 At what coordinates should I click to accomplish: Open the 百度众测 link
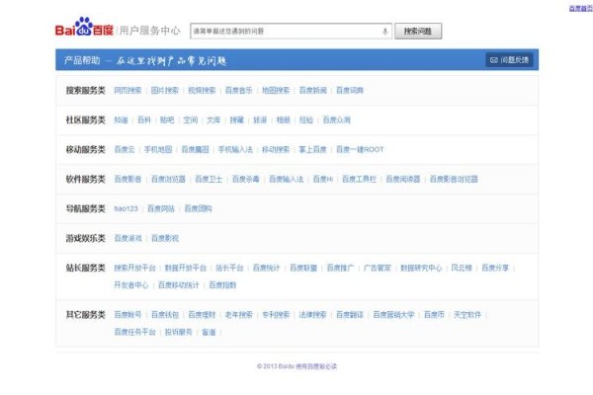tap(337, 119)
